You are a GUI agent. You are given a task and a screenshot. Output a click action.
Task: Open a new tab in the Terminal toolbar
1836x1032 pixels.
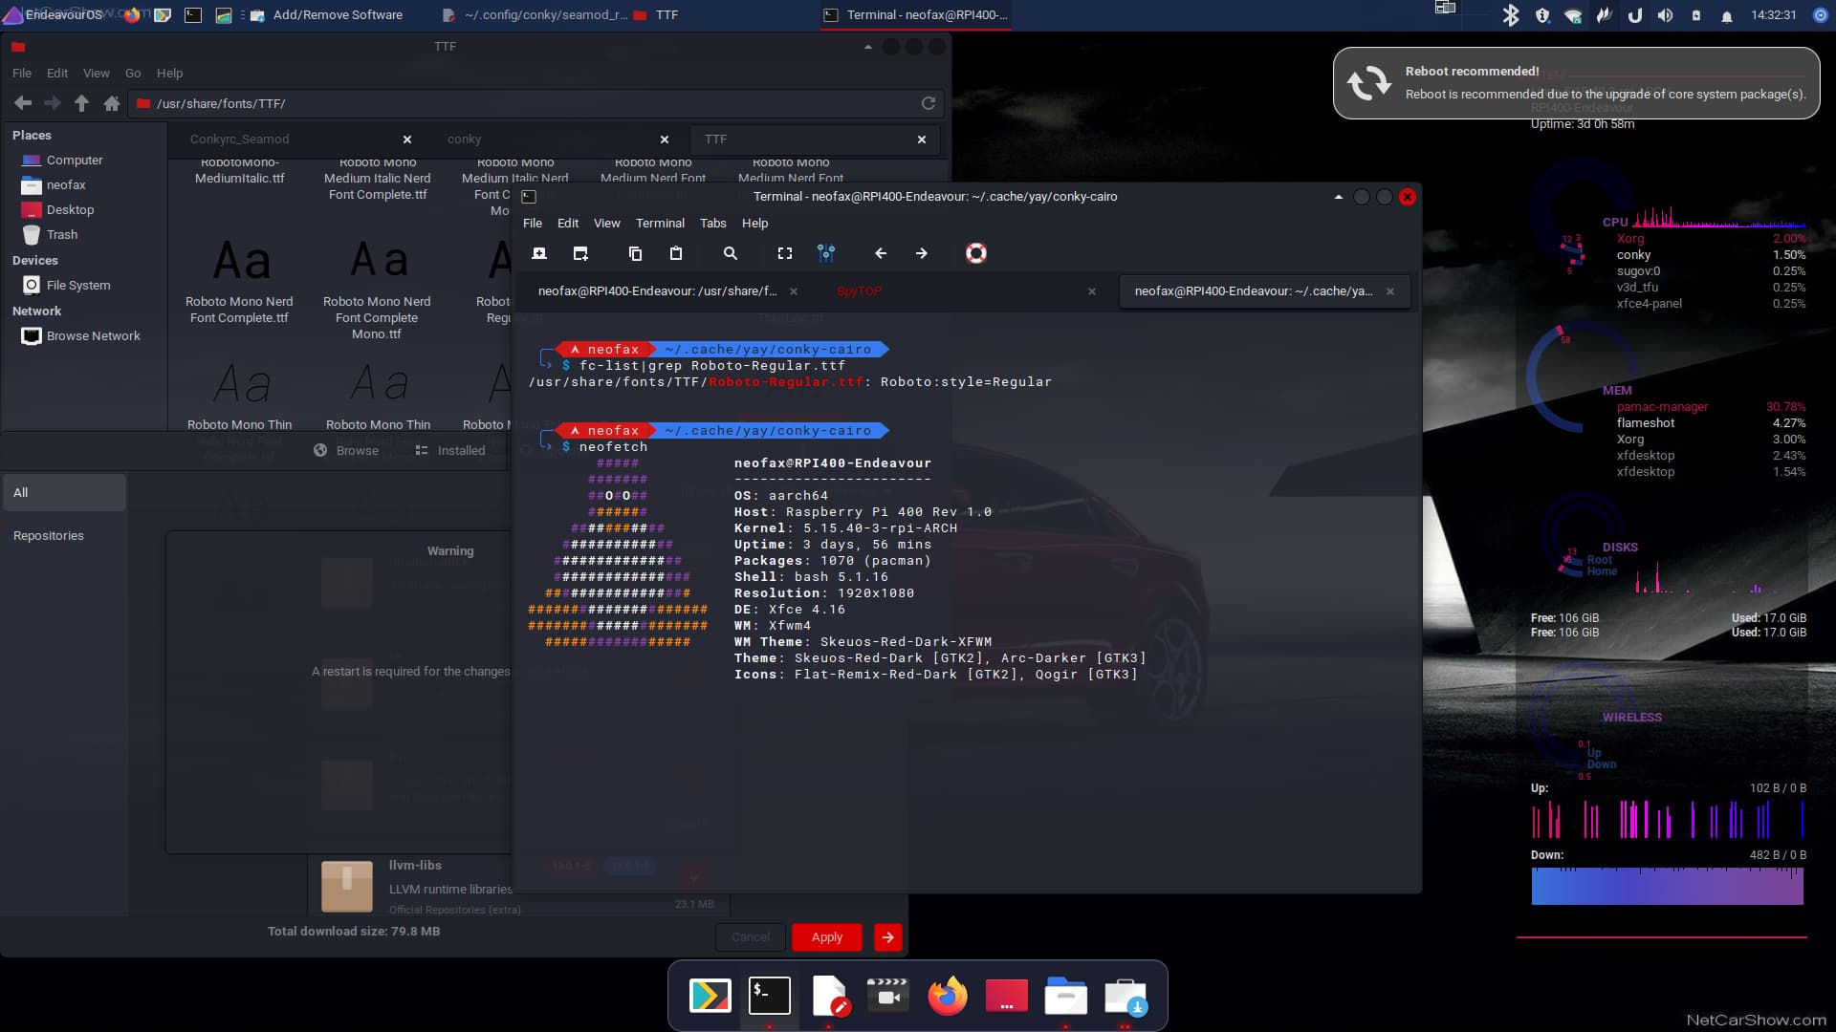click(x=539, y=253)
